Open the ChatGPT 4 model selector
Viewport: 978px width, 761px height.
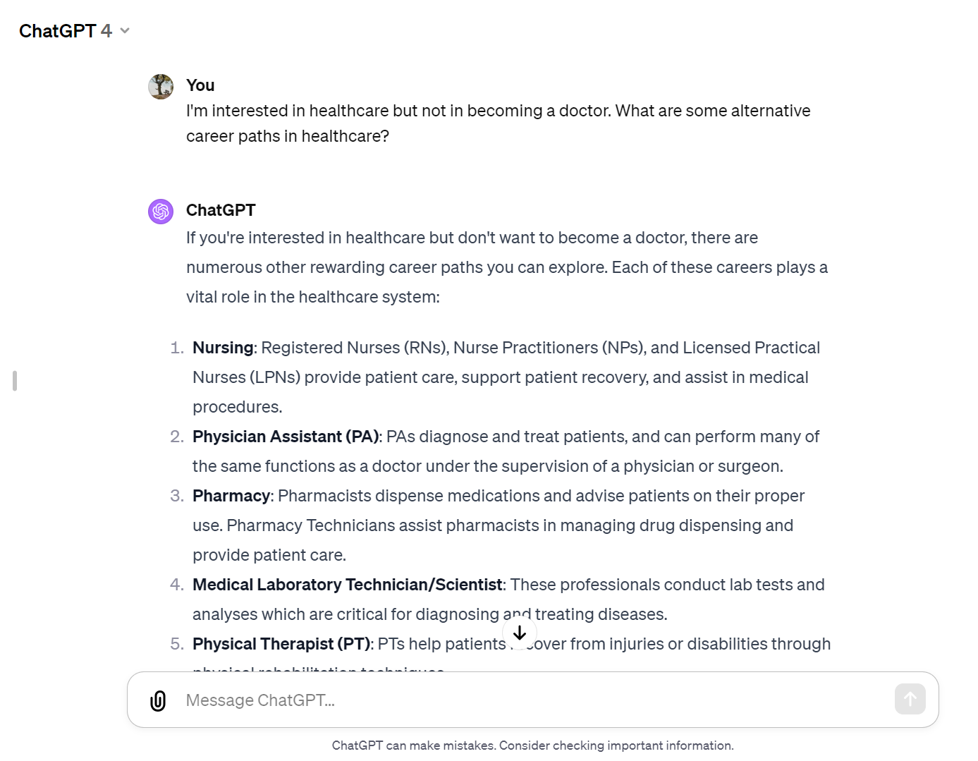pyautogui.click(x=66, y=31)
